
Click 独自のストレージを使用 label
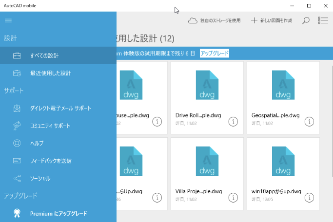click(x=220, y=20)
